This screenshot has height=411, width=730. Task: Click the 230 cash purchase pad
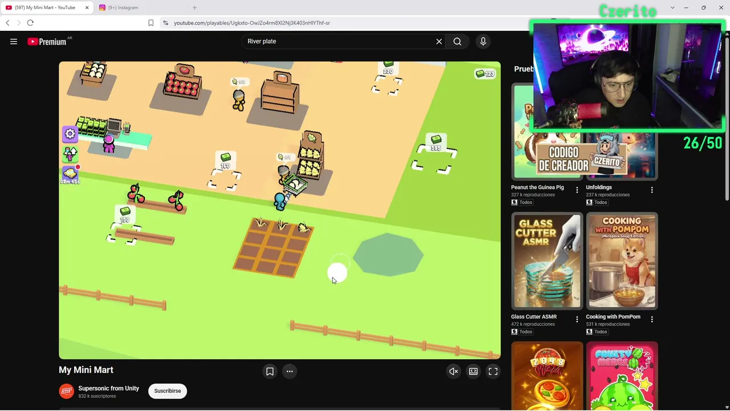[388, 79]
